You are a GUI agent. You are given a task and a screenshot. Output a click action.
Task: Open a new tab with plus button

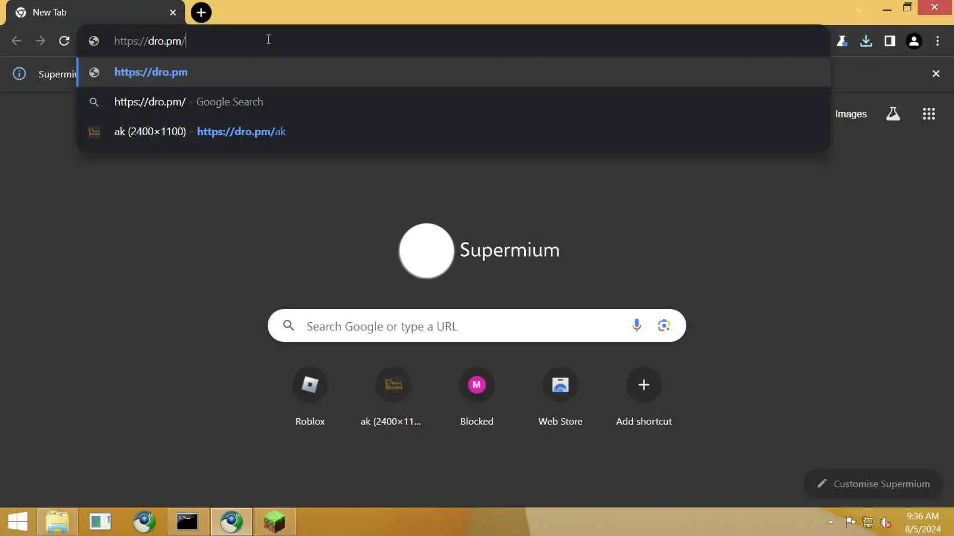(201, 13)
